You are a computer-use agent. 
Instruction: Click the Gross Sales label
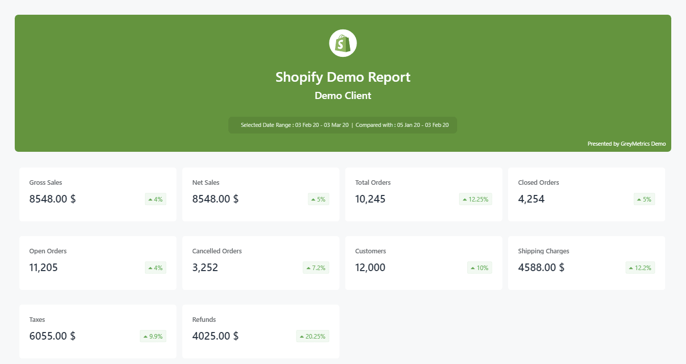[46, 182]
